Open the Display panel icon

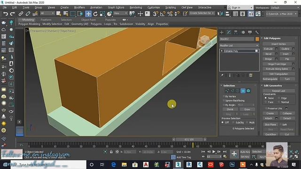click(250, 32)
